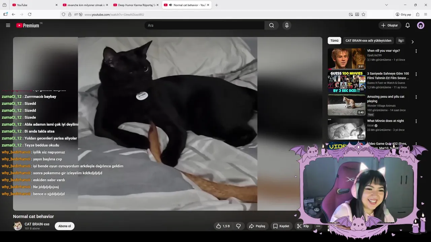Click the Oluştur create button
This screenshot has height=242, width=431.
[x=390, y=25]
